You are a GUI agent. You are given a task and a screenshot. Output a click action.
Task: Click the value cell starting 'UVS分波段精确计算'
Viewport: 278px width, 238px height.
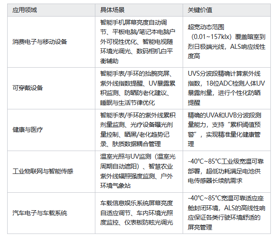(x=227, y=88)
